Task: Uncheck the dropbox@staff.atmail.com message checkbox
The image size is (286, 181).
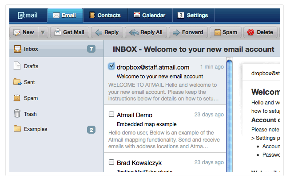Action: 111,66
